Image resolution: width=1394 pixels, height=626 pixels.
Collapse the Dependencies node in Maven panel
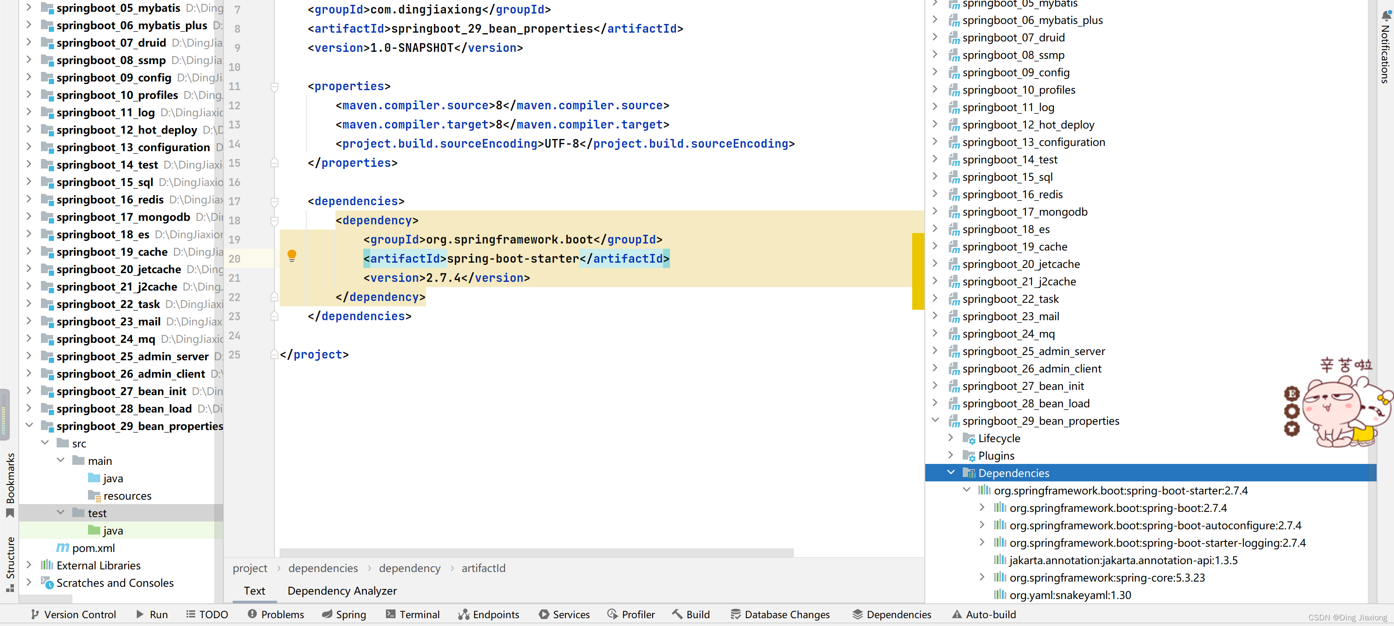point(951,472)
